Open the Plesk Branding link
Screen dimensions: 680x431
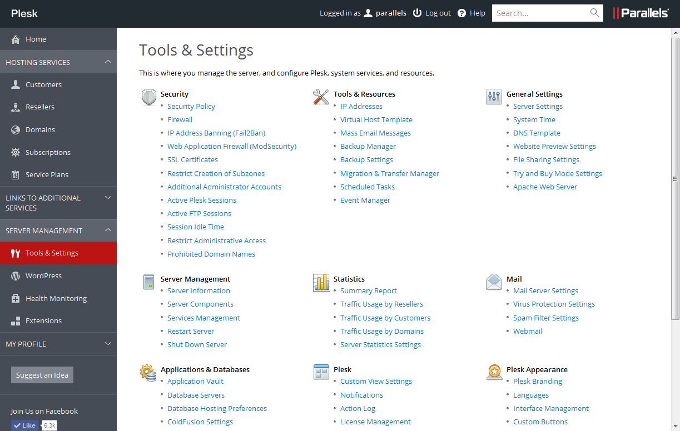[538, 381]
